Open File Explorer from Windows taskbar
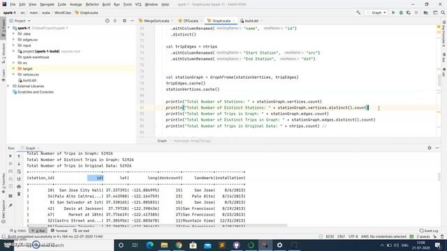Viewport: 447px width, 251px height. [164, 245]
